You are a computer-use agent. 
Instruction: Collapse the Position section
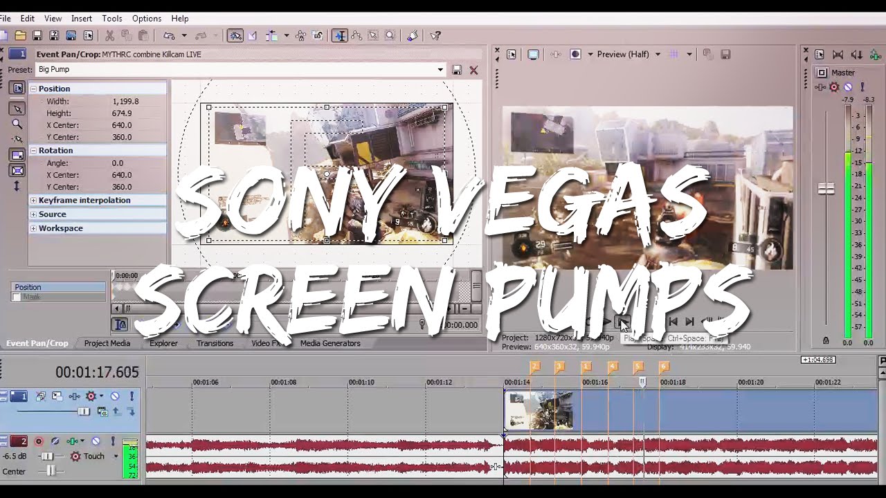point(33,89)
